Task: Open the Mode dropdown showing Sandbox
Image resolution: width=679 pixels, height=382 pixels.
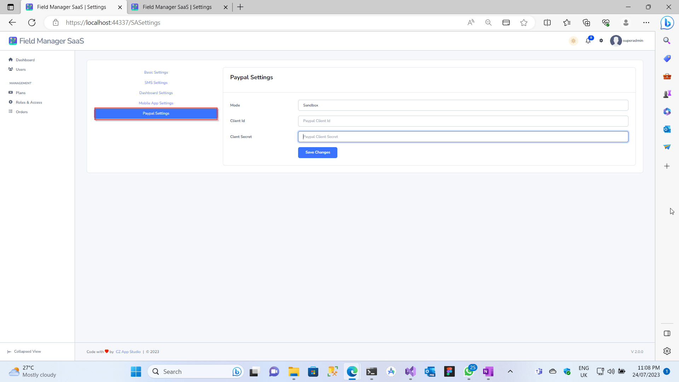Action: point(463,105)
